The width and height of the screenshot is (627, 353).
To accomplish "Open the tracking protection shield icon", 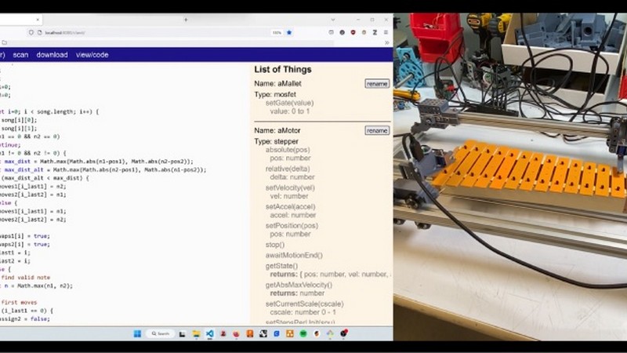I will pos(31,32).
